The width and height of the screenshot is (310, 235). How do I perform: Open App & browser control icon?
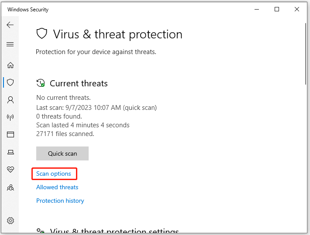pyautogui.click(x=10, y=135)
